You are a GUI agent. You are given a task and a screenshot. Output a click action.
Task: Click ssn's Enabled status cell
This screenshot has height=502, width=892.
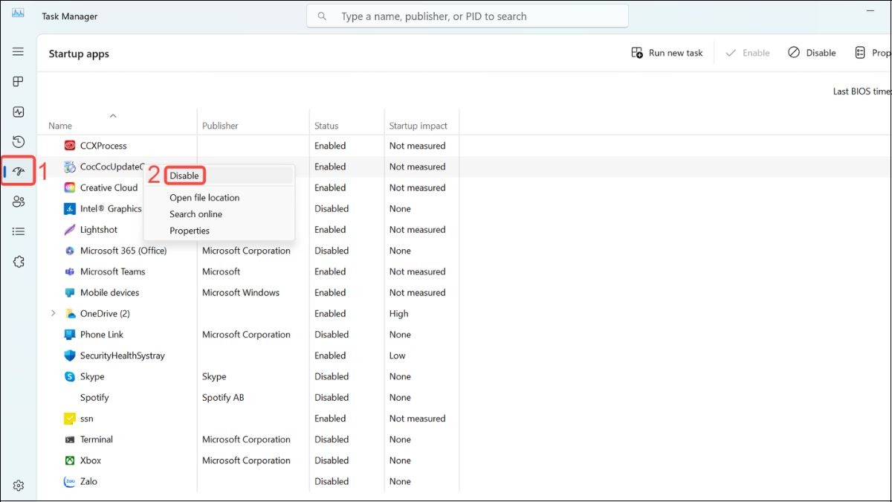point(330,419)
